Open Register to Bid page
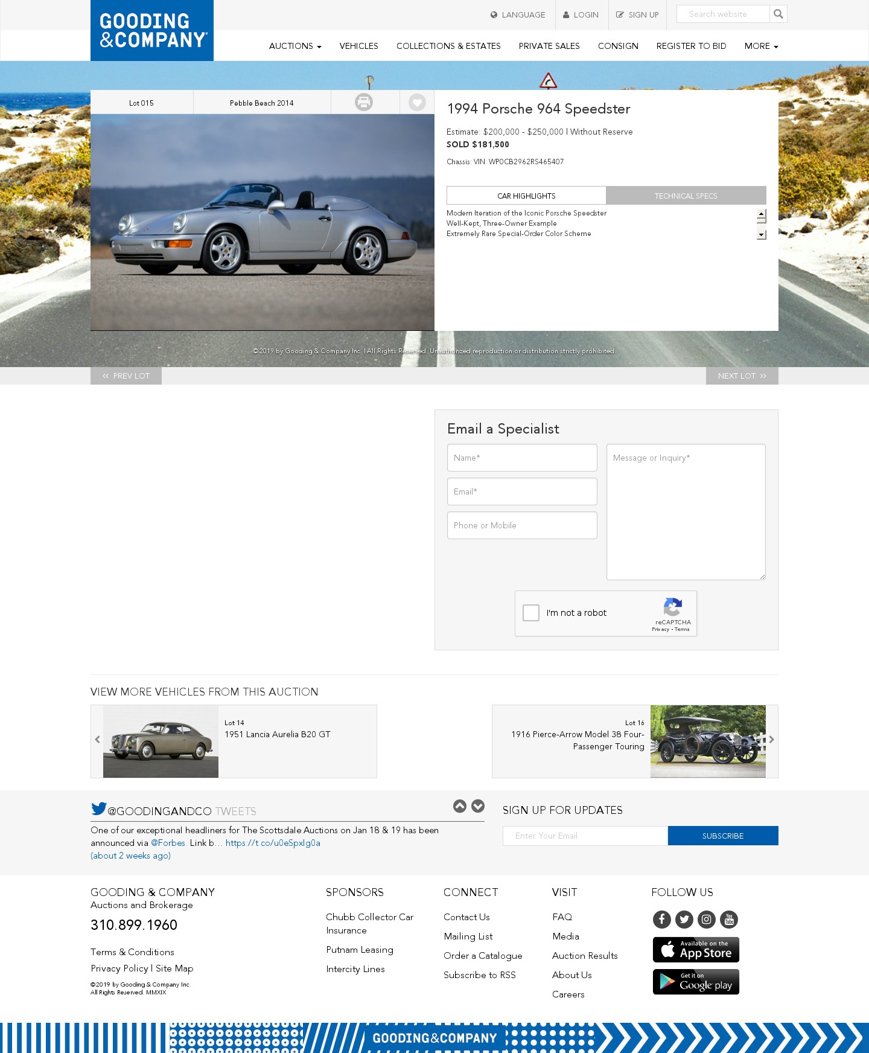The image size is (869, 1053). 691,46
